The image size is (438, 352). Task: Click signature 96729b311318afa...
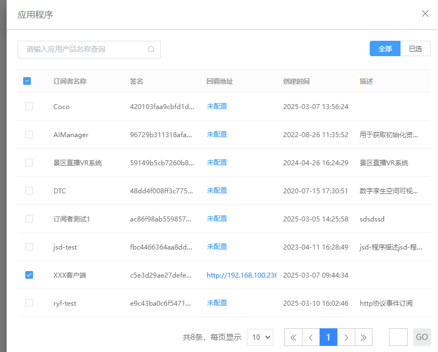tap(161, 134)
